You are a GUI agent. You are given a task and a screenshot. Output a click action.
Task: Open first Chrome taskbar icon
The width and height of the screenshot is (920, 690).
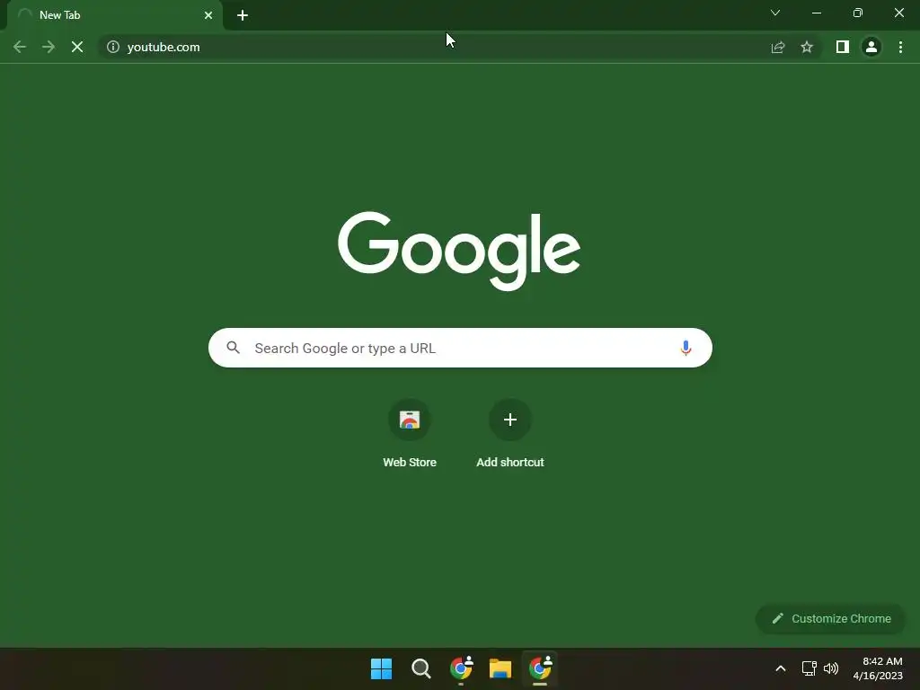[x=461, y=668]
